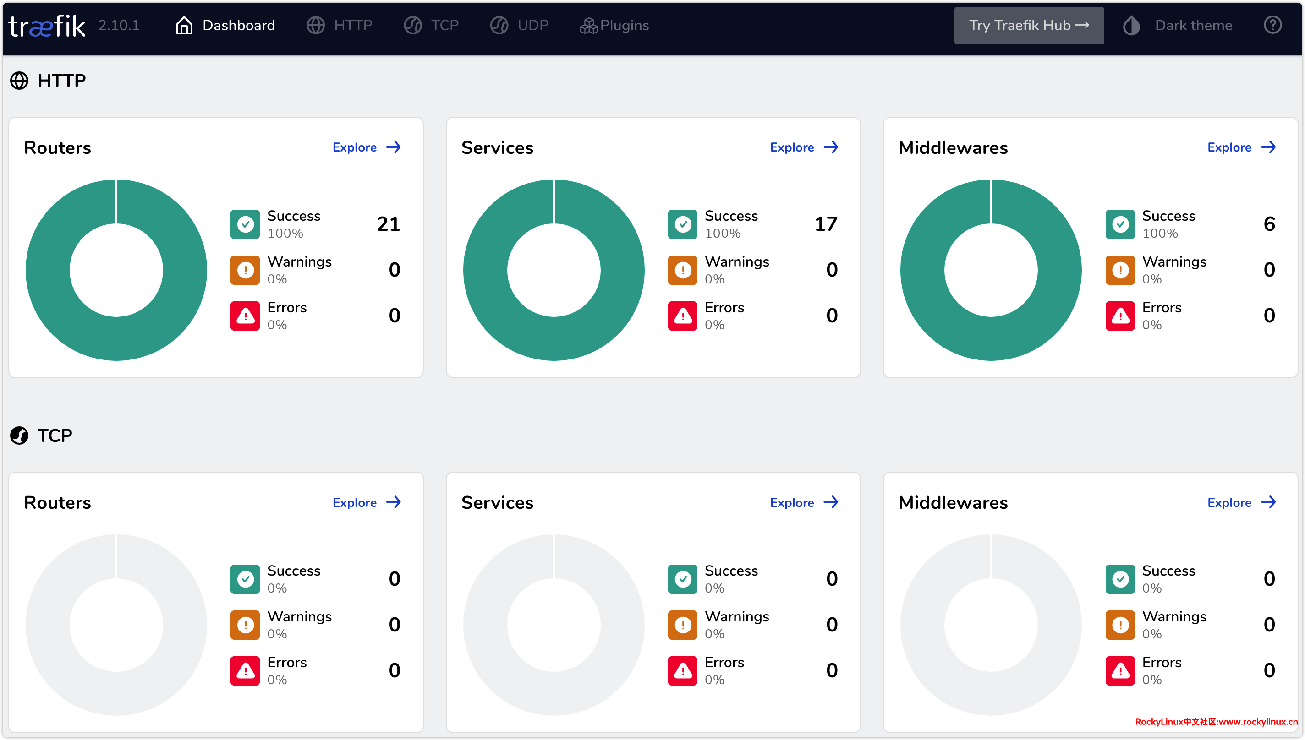Image resolution: width=1305 pixels, height=740 pixels.
Task: Click the HTTP Services Warnings exclamation icon
Action: 682,270
